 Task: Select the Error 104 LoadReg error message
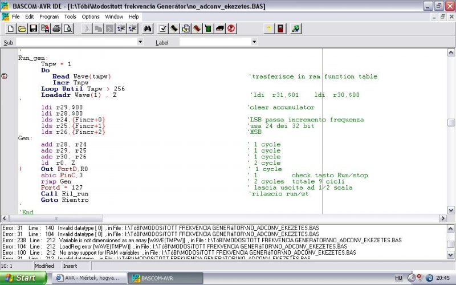click(x=174, y=246)
